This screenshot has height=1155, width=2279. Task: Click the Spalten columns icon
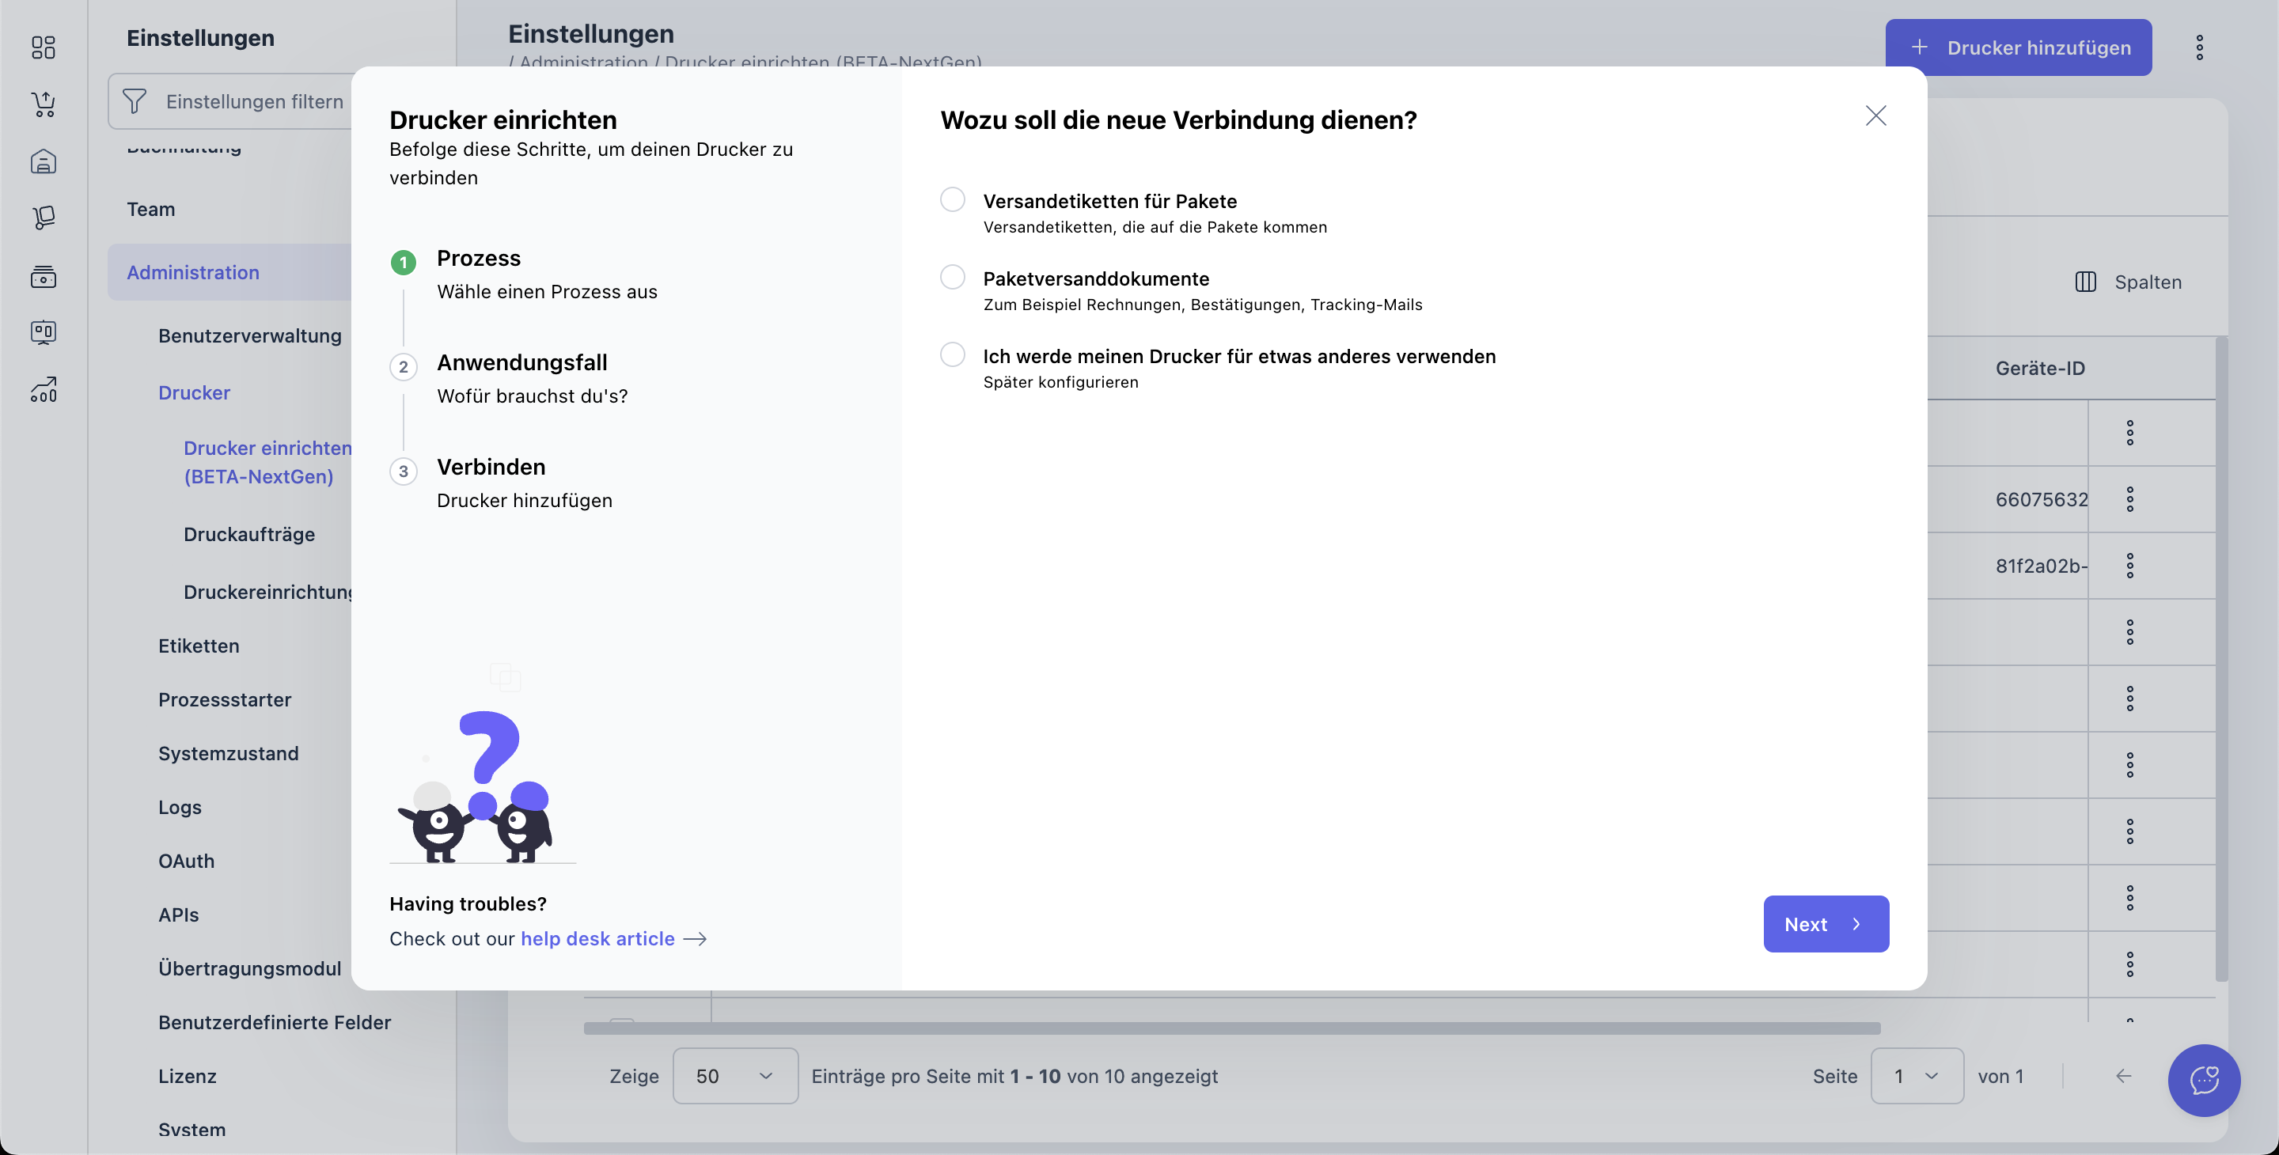(2085, 282)
